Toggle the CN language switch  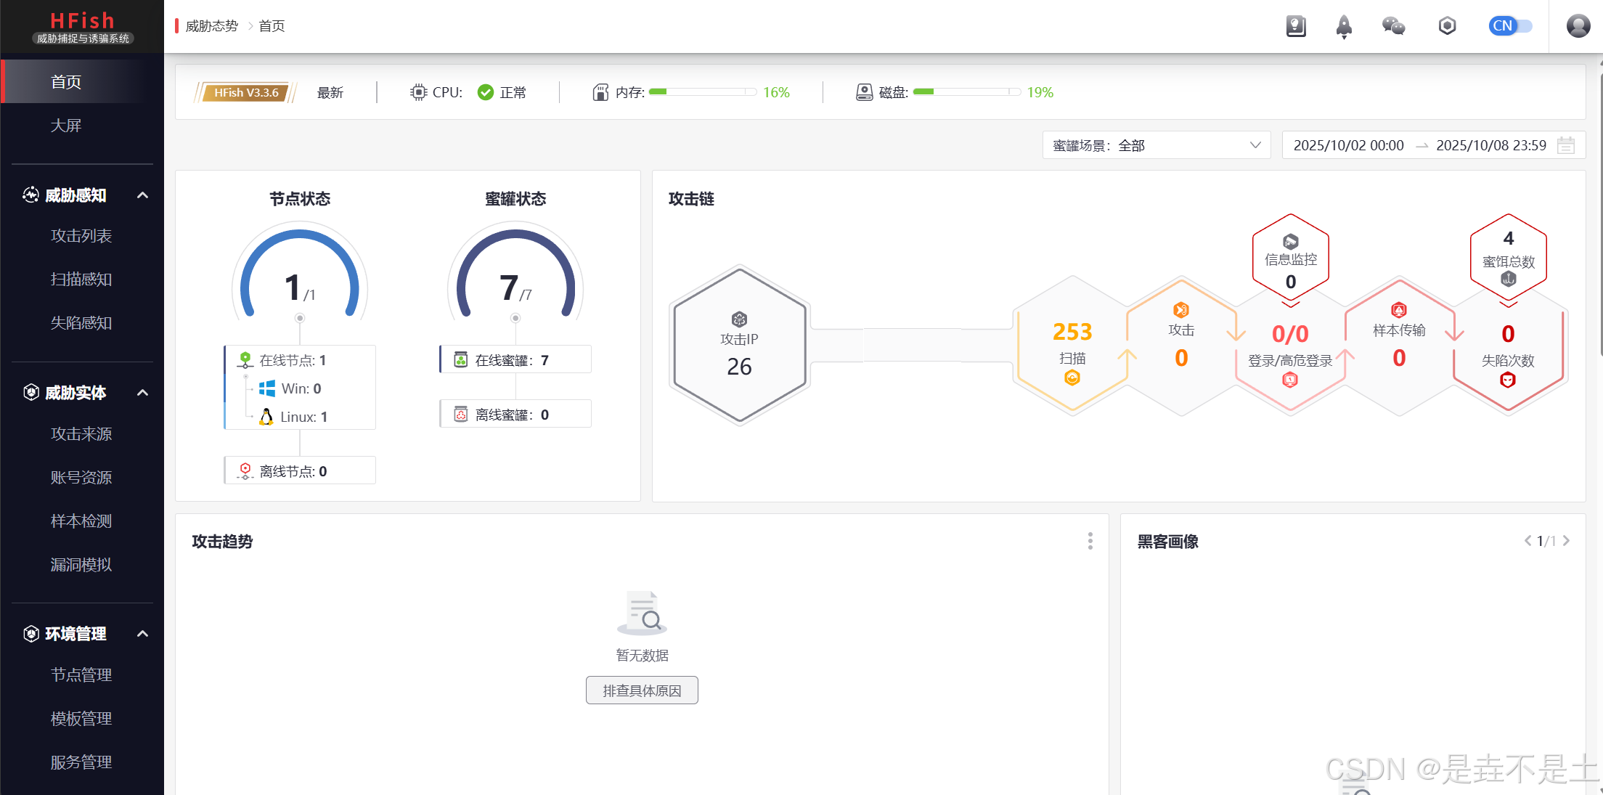[x=1510, y=26]
